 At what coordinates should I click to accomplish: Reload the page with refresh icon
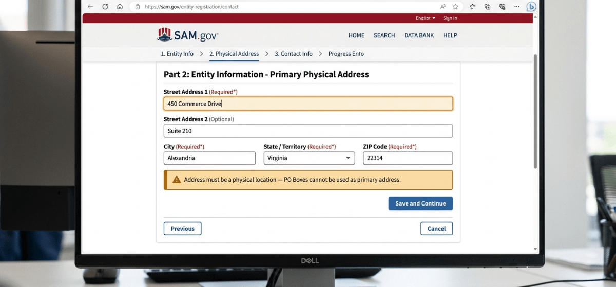coord(105,7)
